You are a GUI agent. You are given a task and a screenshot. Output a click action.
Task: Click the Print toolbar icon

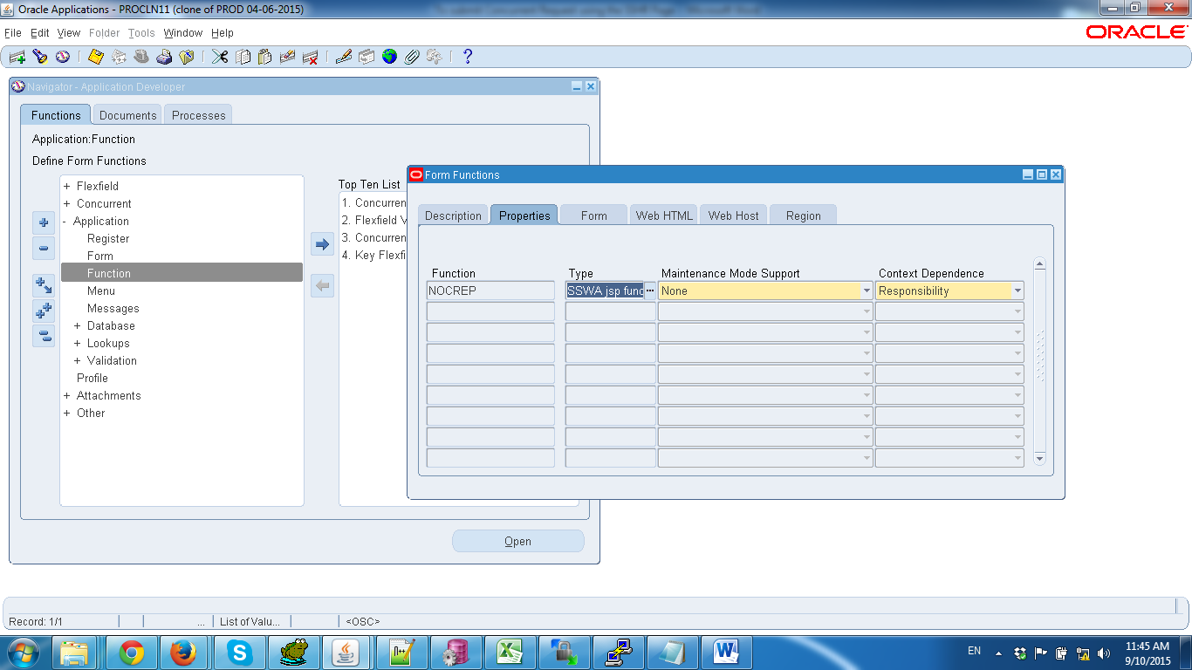(164, 57)
